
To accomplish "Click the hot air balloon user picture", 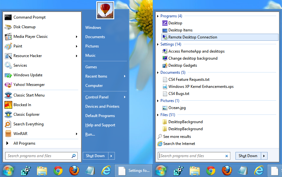I will [105, 10].
